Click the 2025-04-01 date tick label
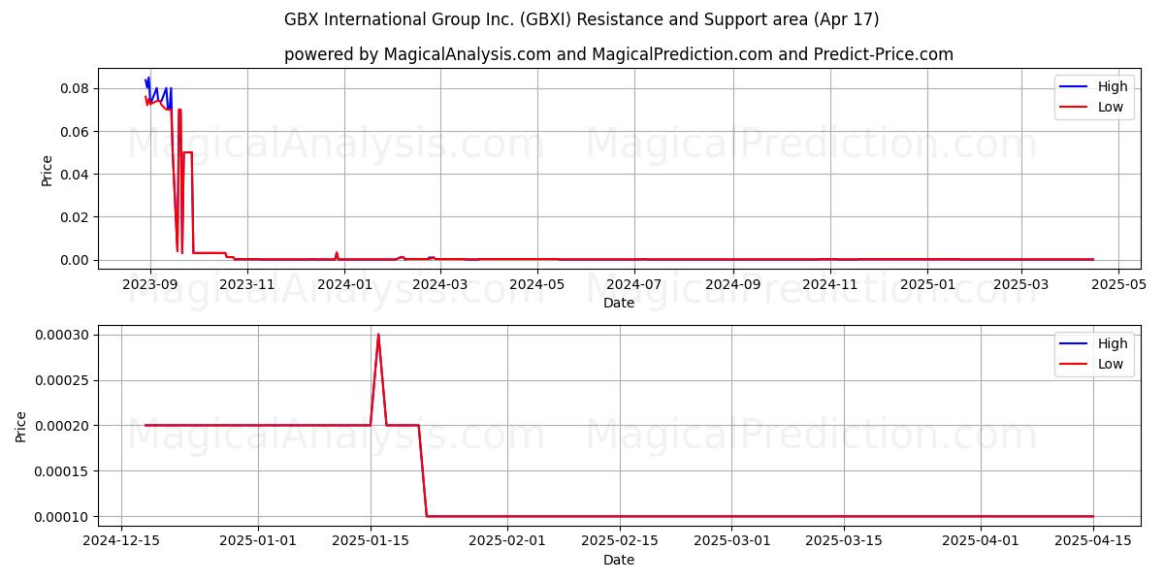This screenshot has width=1164, height=582. point(980,541)
